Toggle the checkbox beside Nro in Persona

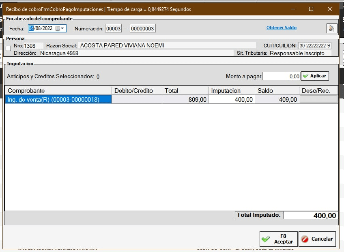(x=9, y=49)
